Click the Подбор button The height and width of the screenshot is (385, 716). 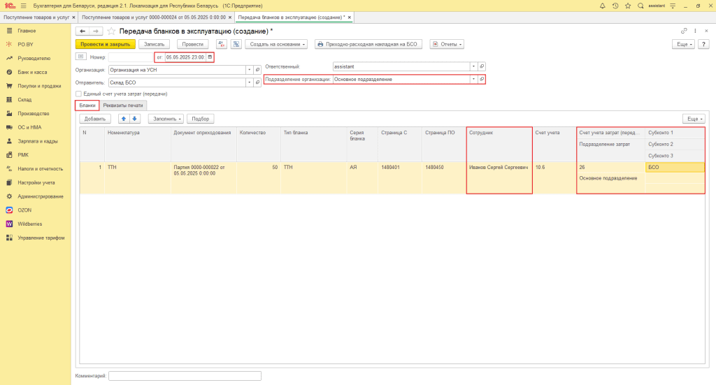coord(201,119)
